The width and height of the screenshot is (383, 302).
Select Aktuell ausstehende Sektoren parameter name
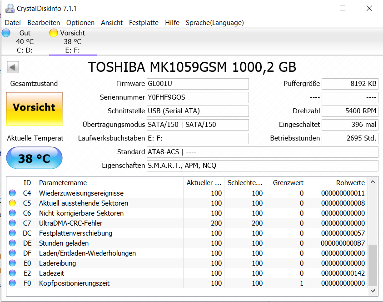[84, 203]
